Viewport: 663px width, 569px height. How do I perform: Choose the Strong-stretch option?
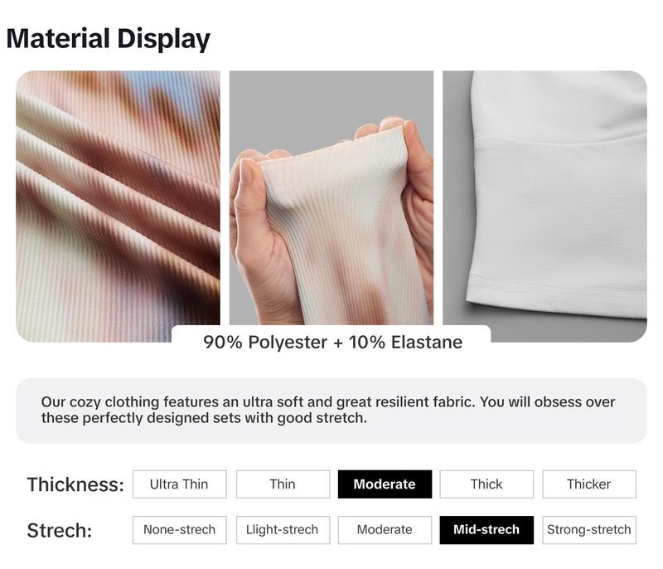pyautogui.click(x=589, y=530)
